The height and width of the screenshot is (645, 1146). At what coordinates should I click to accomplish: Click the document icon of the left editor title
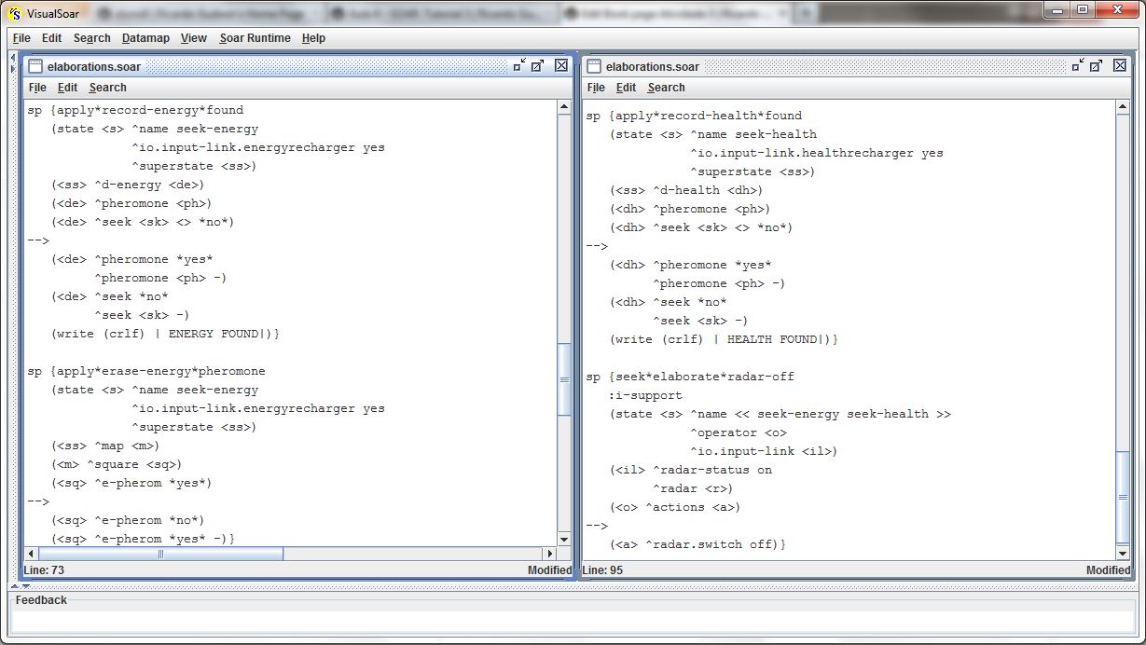coord(35,66)
